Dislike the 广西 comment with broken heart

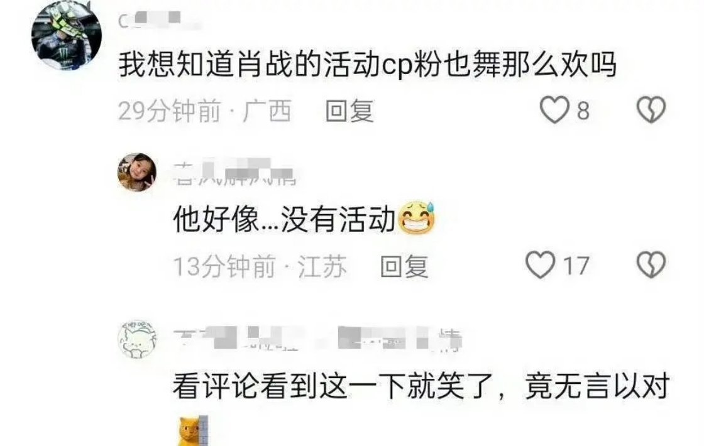pos(651,110)
